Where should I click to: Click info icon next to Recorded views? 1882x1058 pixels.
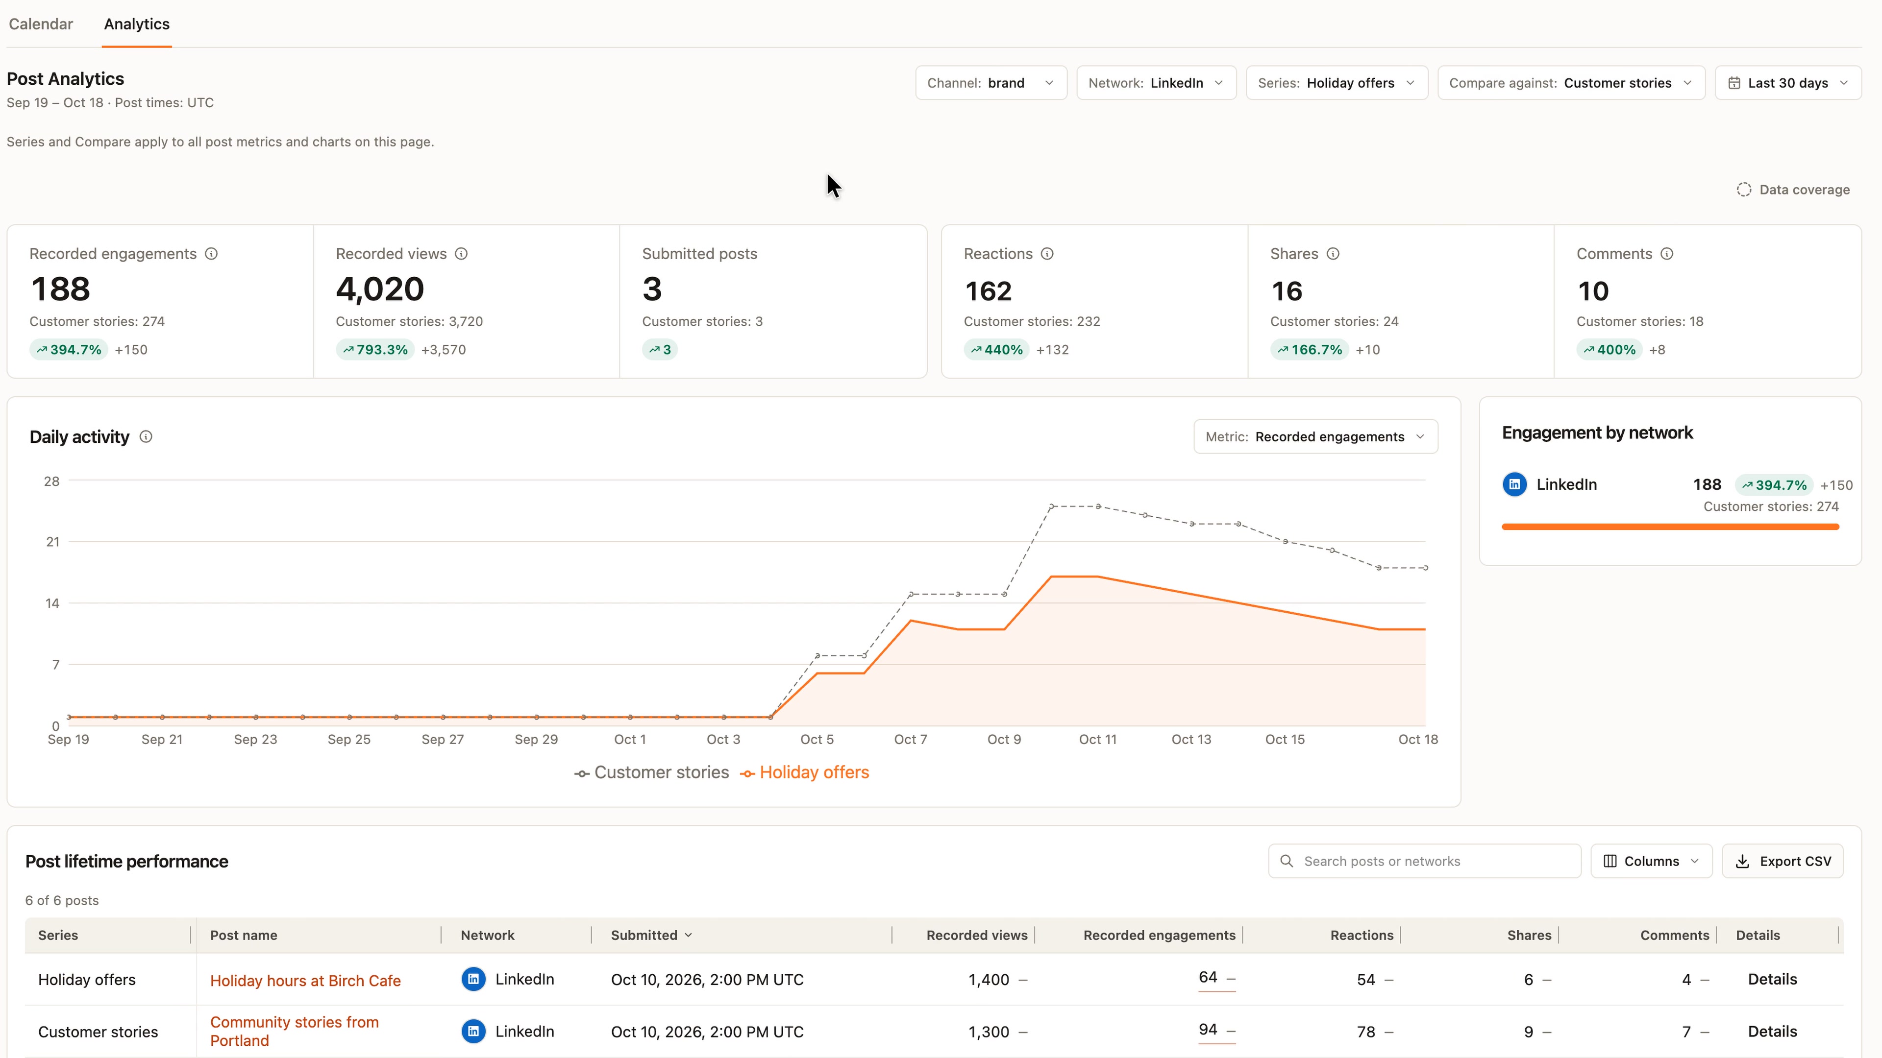pos(461,253)
